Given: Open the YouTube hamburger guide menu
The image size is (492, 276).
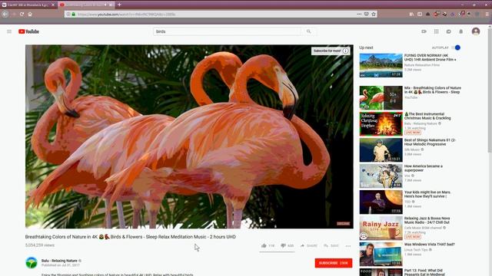Looking at the screenshot, I should click(9, 31).
